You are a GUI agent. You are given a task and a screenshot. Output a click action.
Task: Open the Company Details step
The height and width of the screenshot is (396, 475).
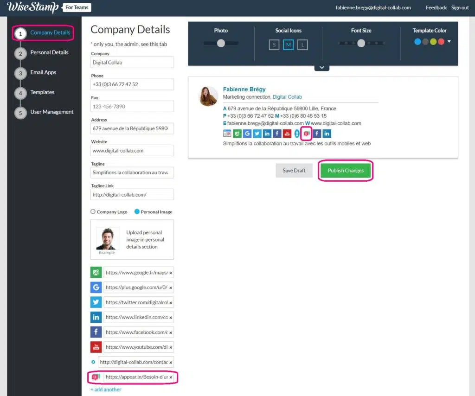tap(43, 33)
